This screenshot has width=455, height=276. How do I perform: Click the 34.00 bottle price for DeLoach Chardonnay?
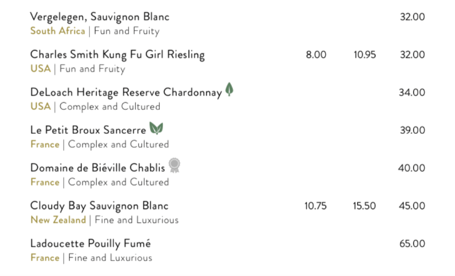tap(412, 92)
